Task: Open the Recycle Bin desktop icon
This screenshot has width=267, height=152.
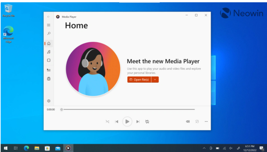Action: point(8,10)
